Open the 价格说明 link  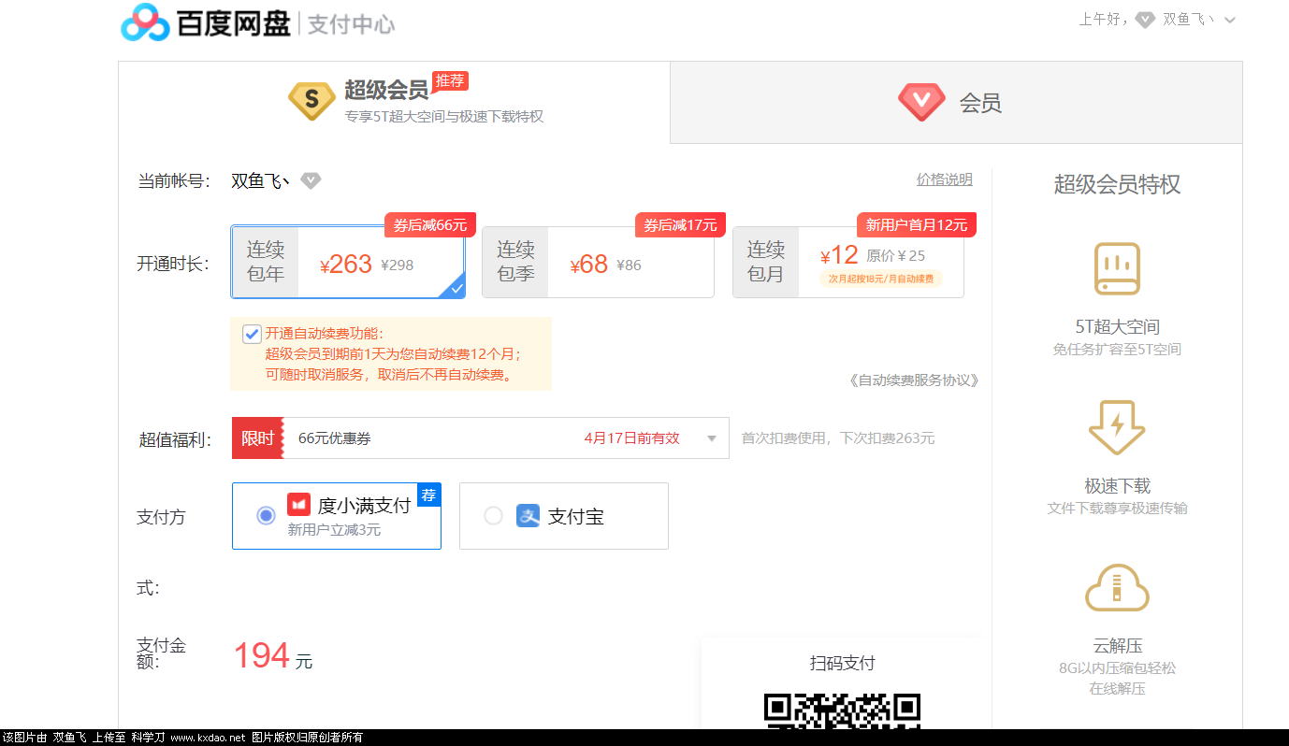pos(945,179)
